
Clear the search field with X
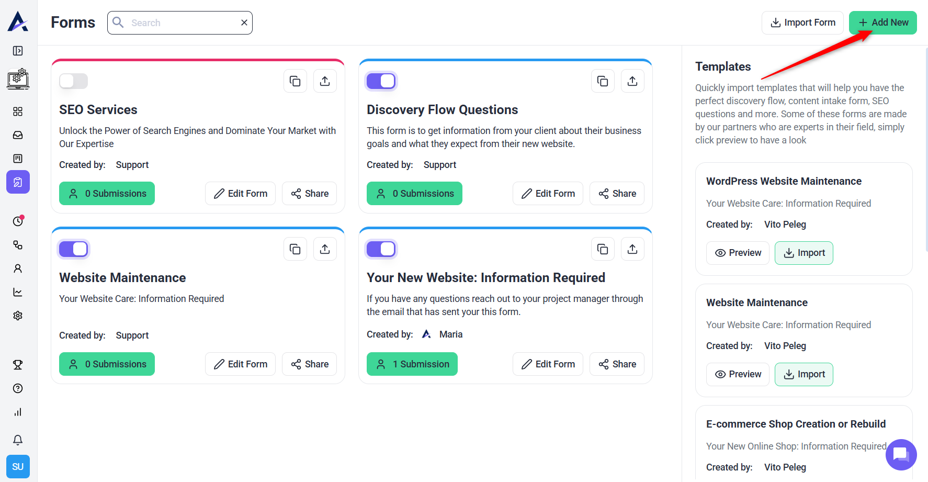(244, 23)
